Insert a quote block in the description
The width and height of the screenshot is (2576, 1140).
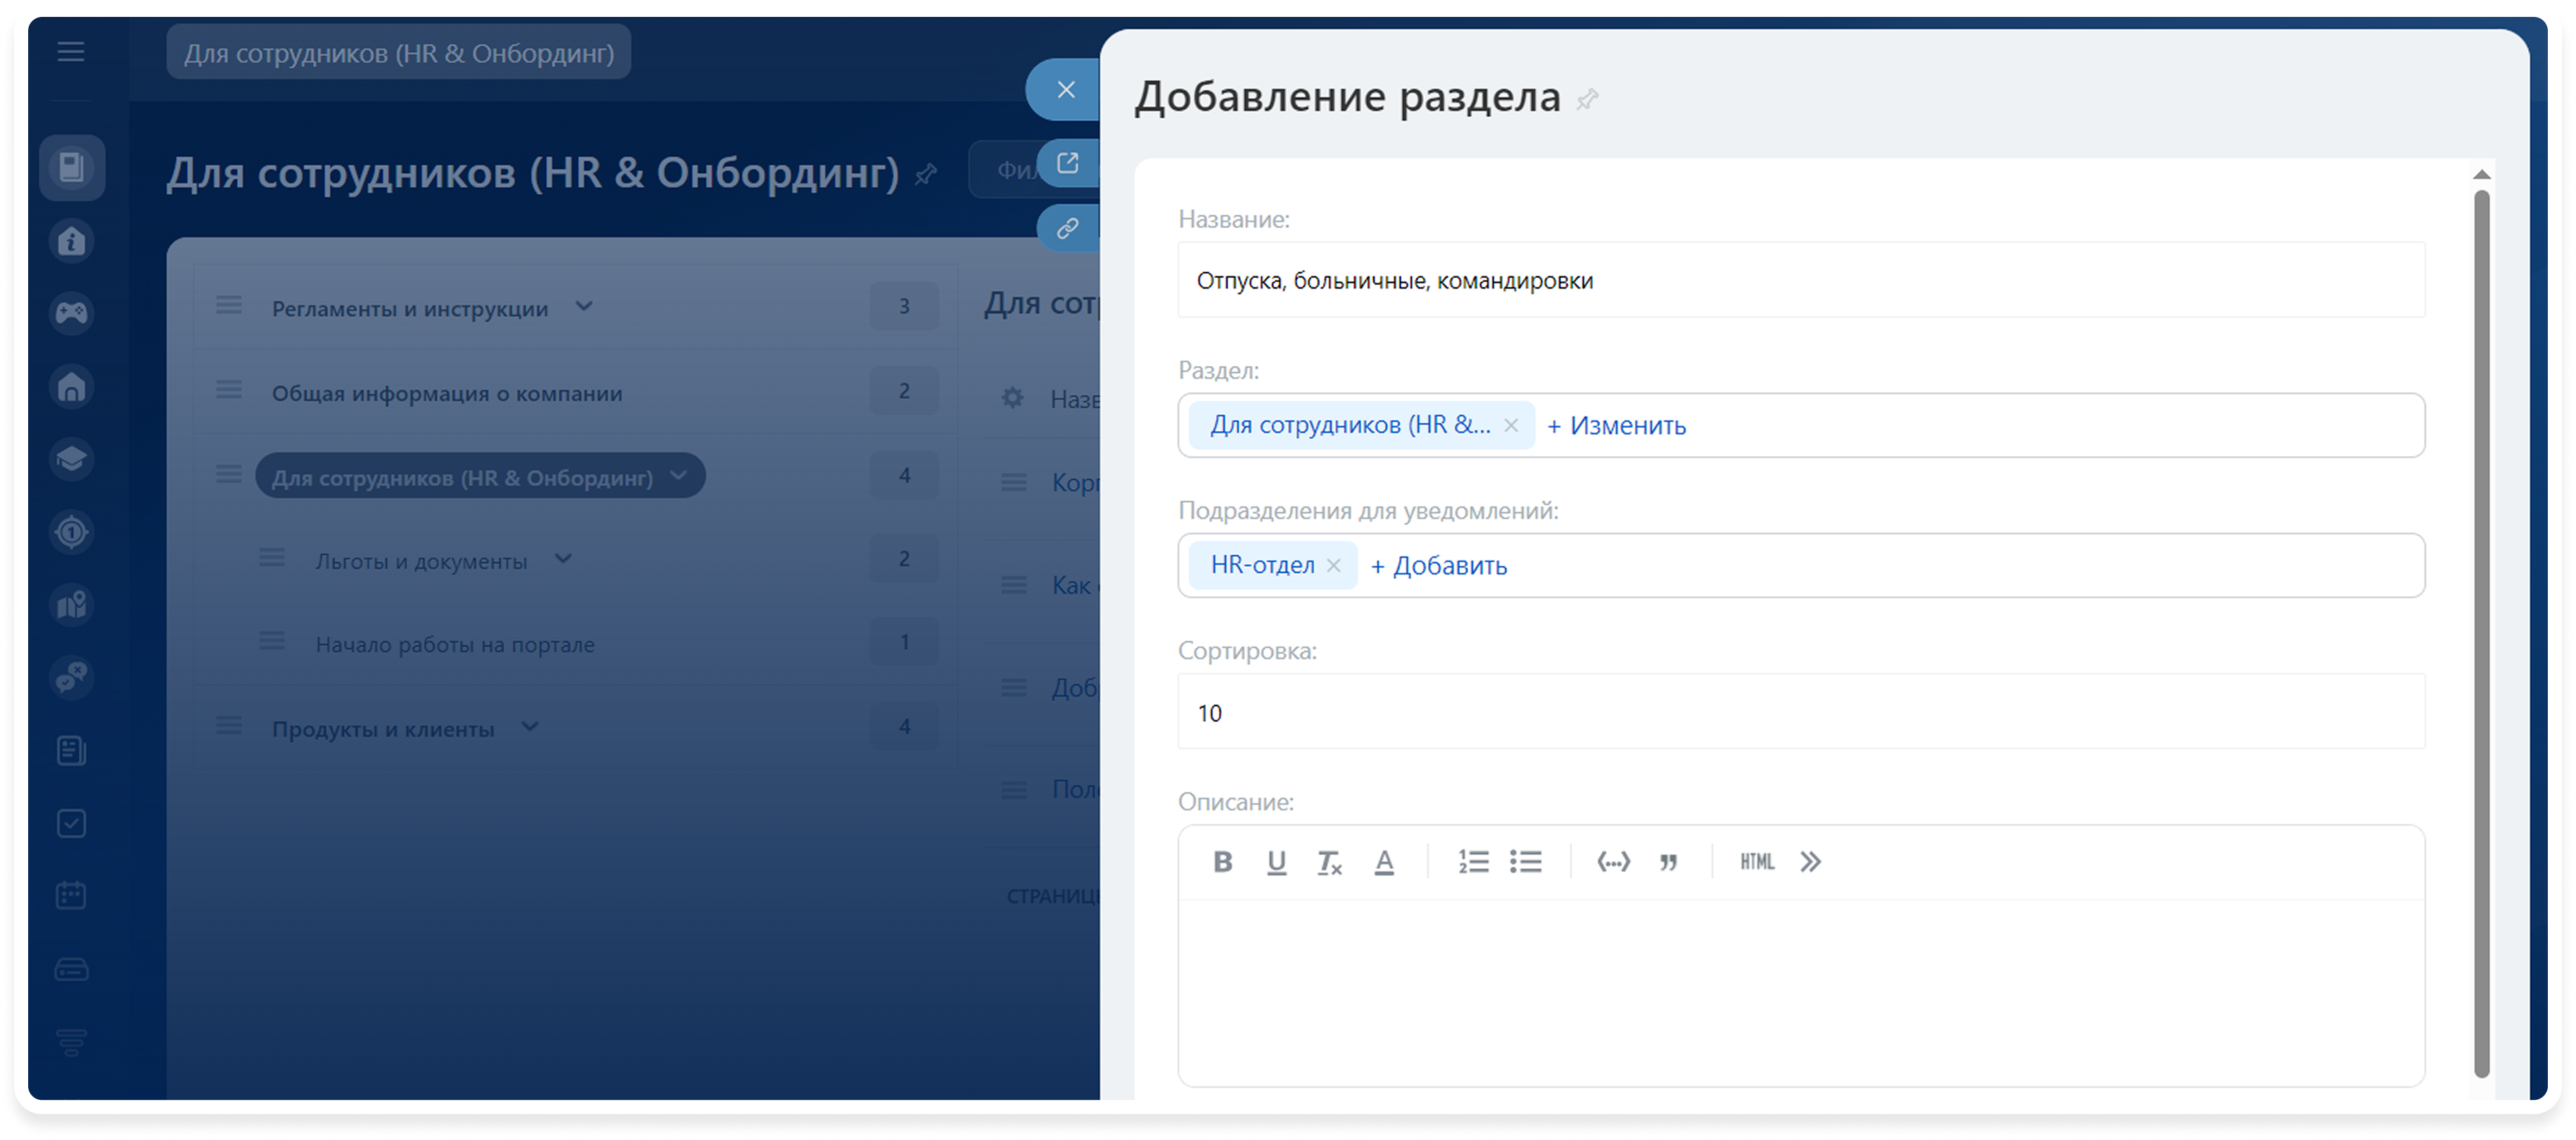click(x=1668, y=862)
